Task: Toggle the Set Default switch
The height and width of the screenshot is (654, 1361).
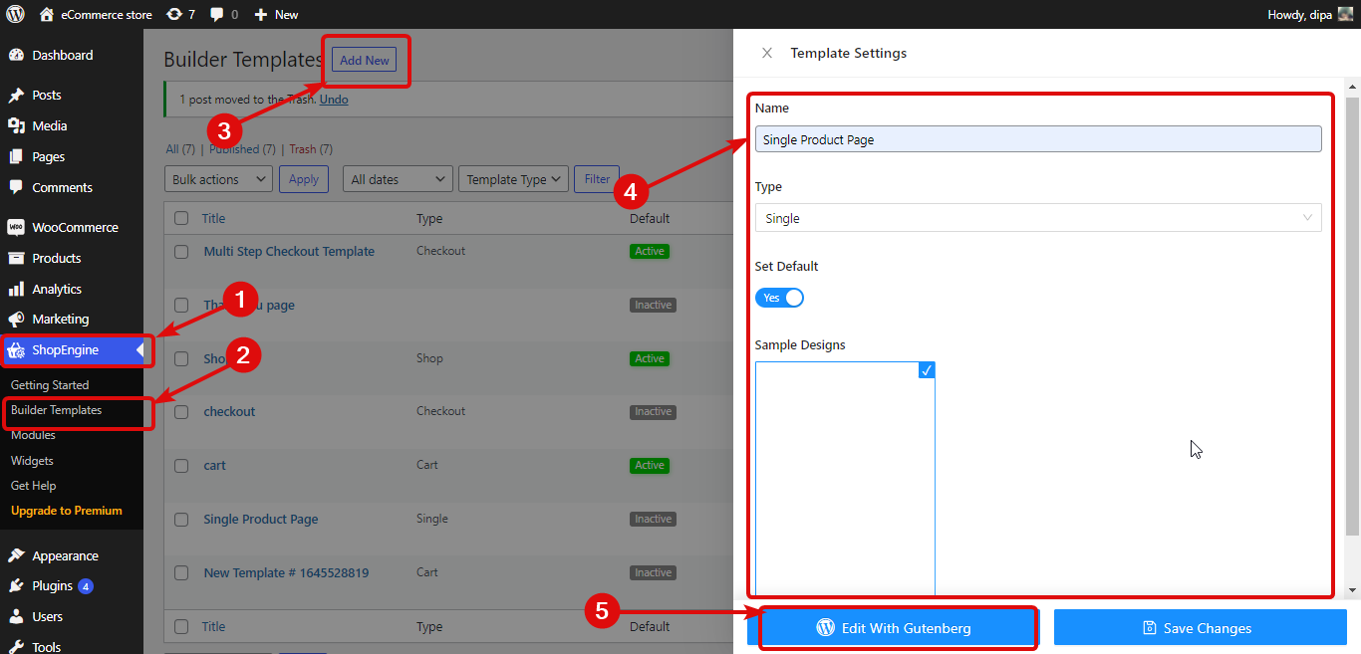Action: point(779,298)
